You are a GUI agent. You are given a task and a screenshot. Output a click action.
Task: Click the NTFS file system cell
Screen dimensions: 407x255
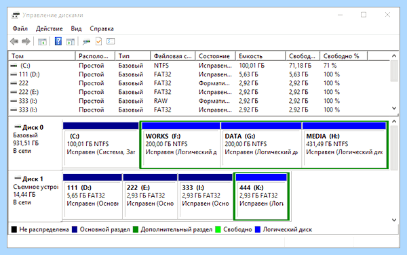coord(161,66)
